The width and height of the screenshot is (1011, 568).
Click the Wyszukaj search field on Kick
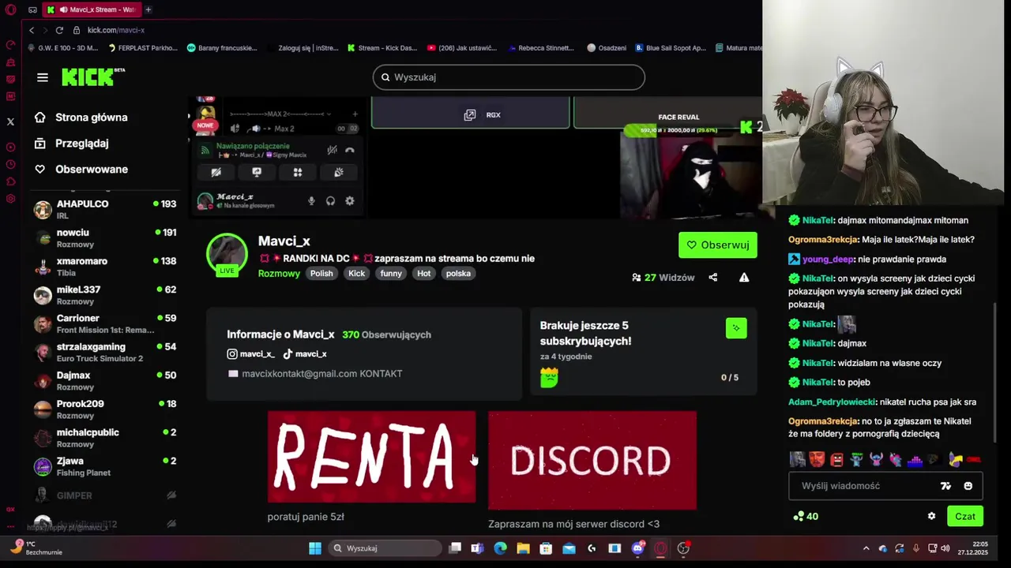[509, 77]
